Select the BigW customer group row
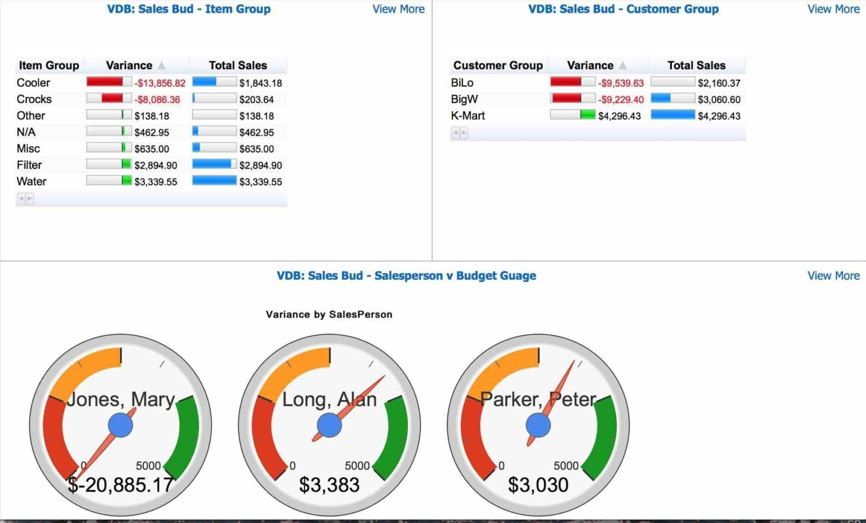Screen dimensions: 866x523 (597, 99)
